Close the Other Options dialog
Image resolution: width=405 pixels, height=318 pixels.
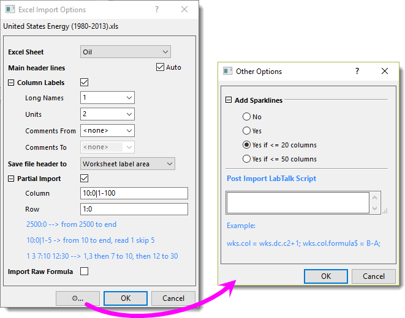click(x=385, y=71)
